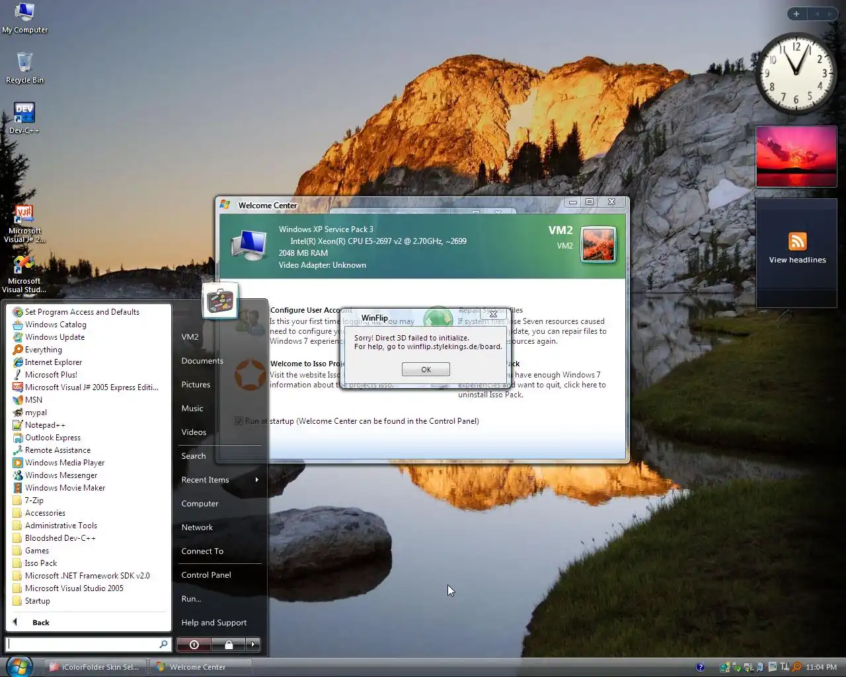Expand Microsoft Visual Studio 2005 folder

pyautogui.click(x=74, y=588)
